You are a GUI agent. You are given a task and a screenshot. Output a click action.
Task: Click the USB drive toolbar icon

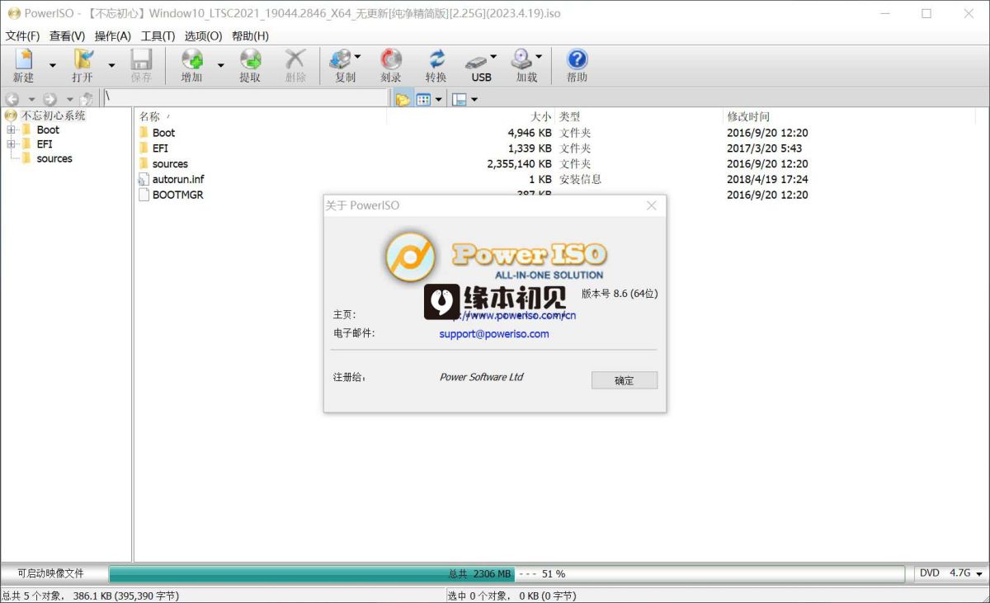pyautogui.click(x=476, y=61)
